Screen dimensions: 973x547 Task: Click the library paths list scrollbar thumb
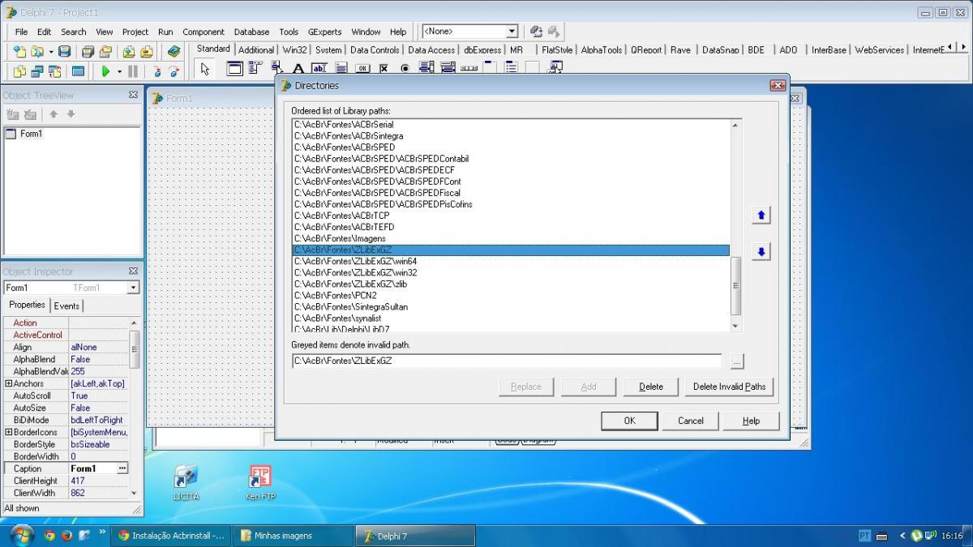coord(735,285)
